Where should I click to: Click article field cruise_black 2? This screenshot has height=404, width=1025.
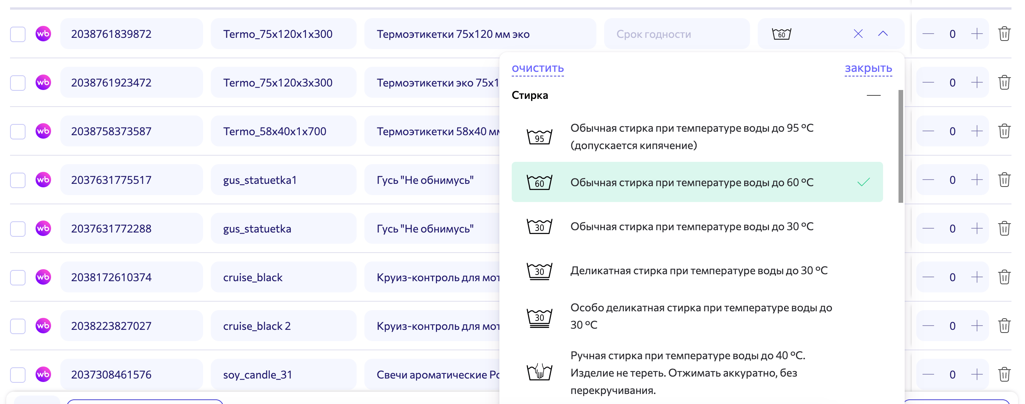point(283,326)
